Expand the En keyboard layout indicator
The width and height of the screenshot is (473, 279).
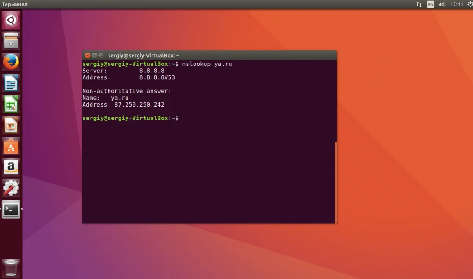pos(431,4)
